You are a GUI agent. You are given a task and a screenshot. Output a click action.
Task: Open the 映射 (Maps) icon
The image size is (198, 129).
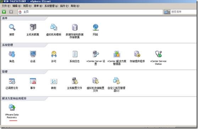(x=54, y=81)
